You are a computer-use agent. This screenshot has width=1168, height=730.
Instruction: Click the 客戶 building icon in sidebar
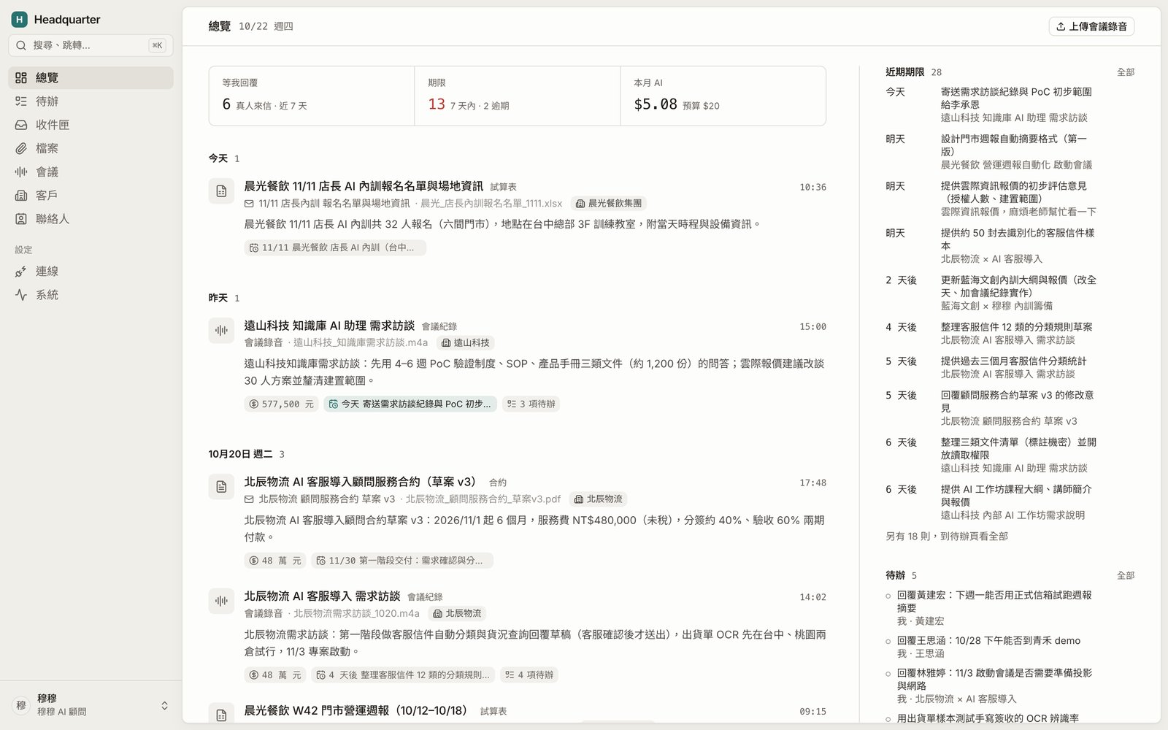(21, 195)
